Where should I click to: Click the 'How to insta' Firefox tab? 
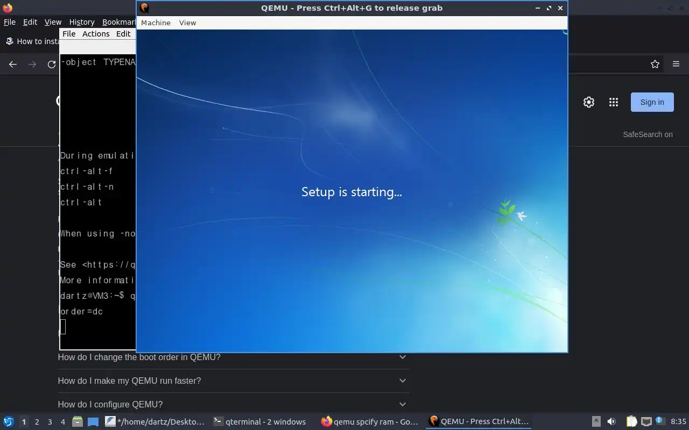(32, 41)
